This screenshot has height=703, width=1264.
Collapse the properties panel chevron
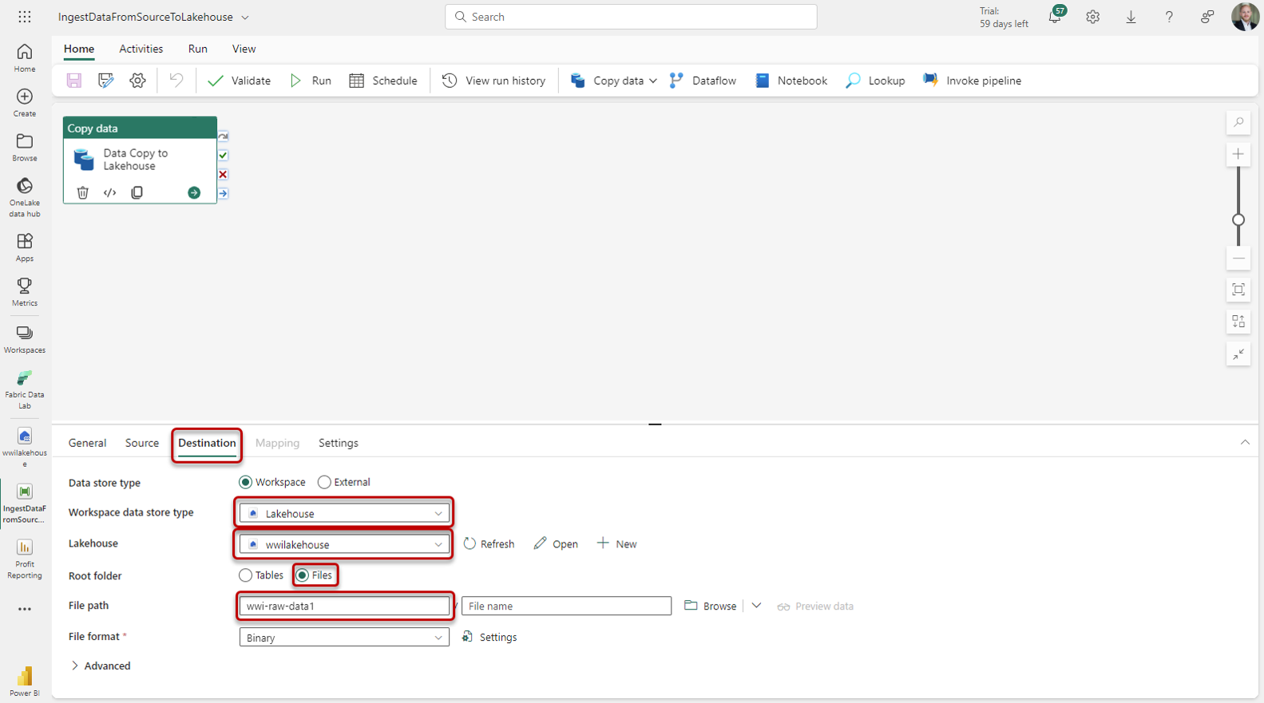[x=1245, y=442]
